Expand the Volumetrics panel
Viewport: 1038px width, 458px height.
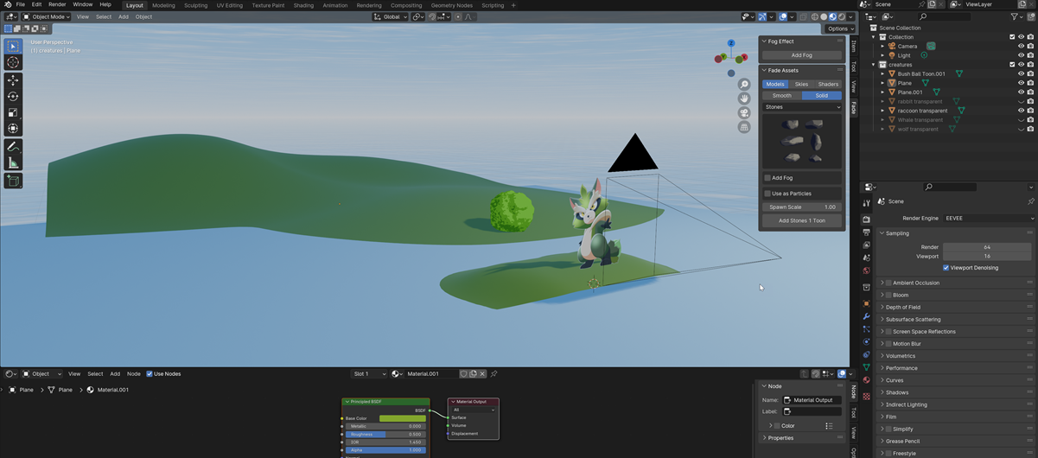[900, 356]
